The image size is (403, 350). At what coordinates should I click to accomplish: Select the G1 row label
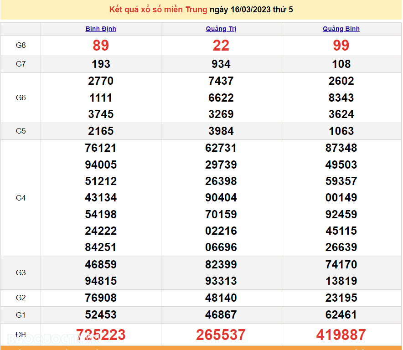21,314
